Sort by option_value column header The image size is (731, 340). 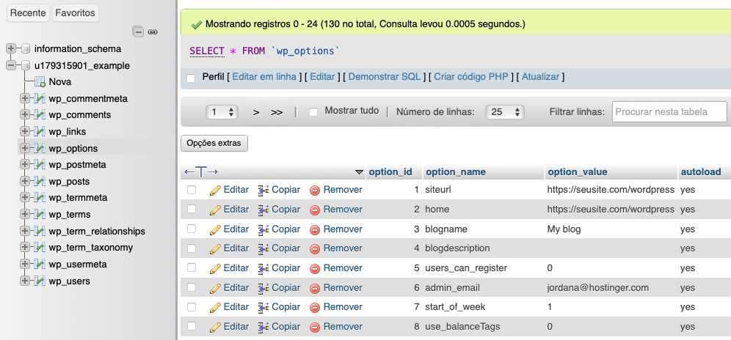(578, 172)
